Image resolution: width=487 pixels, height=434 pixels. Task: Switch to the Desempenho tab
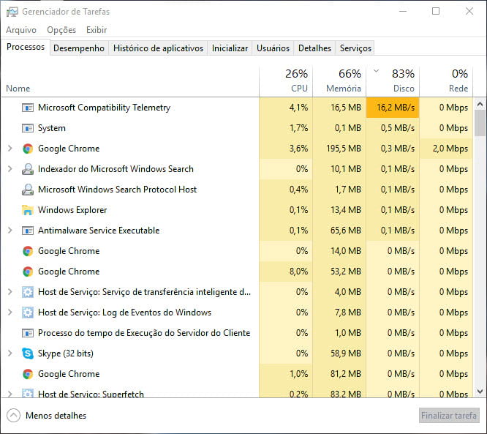79,48
